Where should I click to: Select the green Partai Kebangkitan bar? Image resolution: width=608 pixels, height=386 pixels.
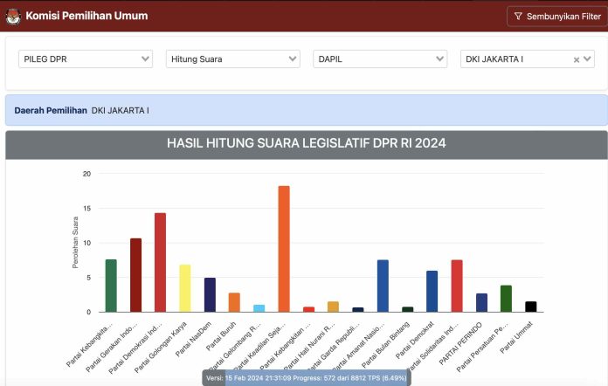pyautogui.click(x=111, y=286)
